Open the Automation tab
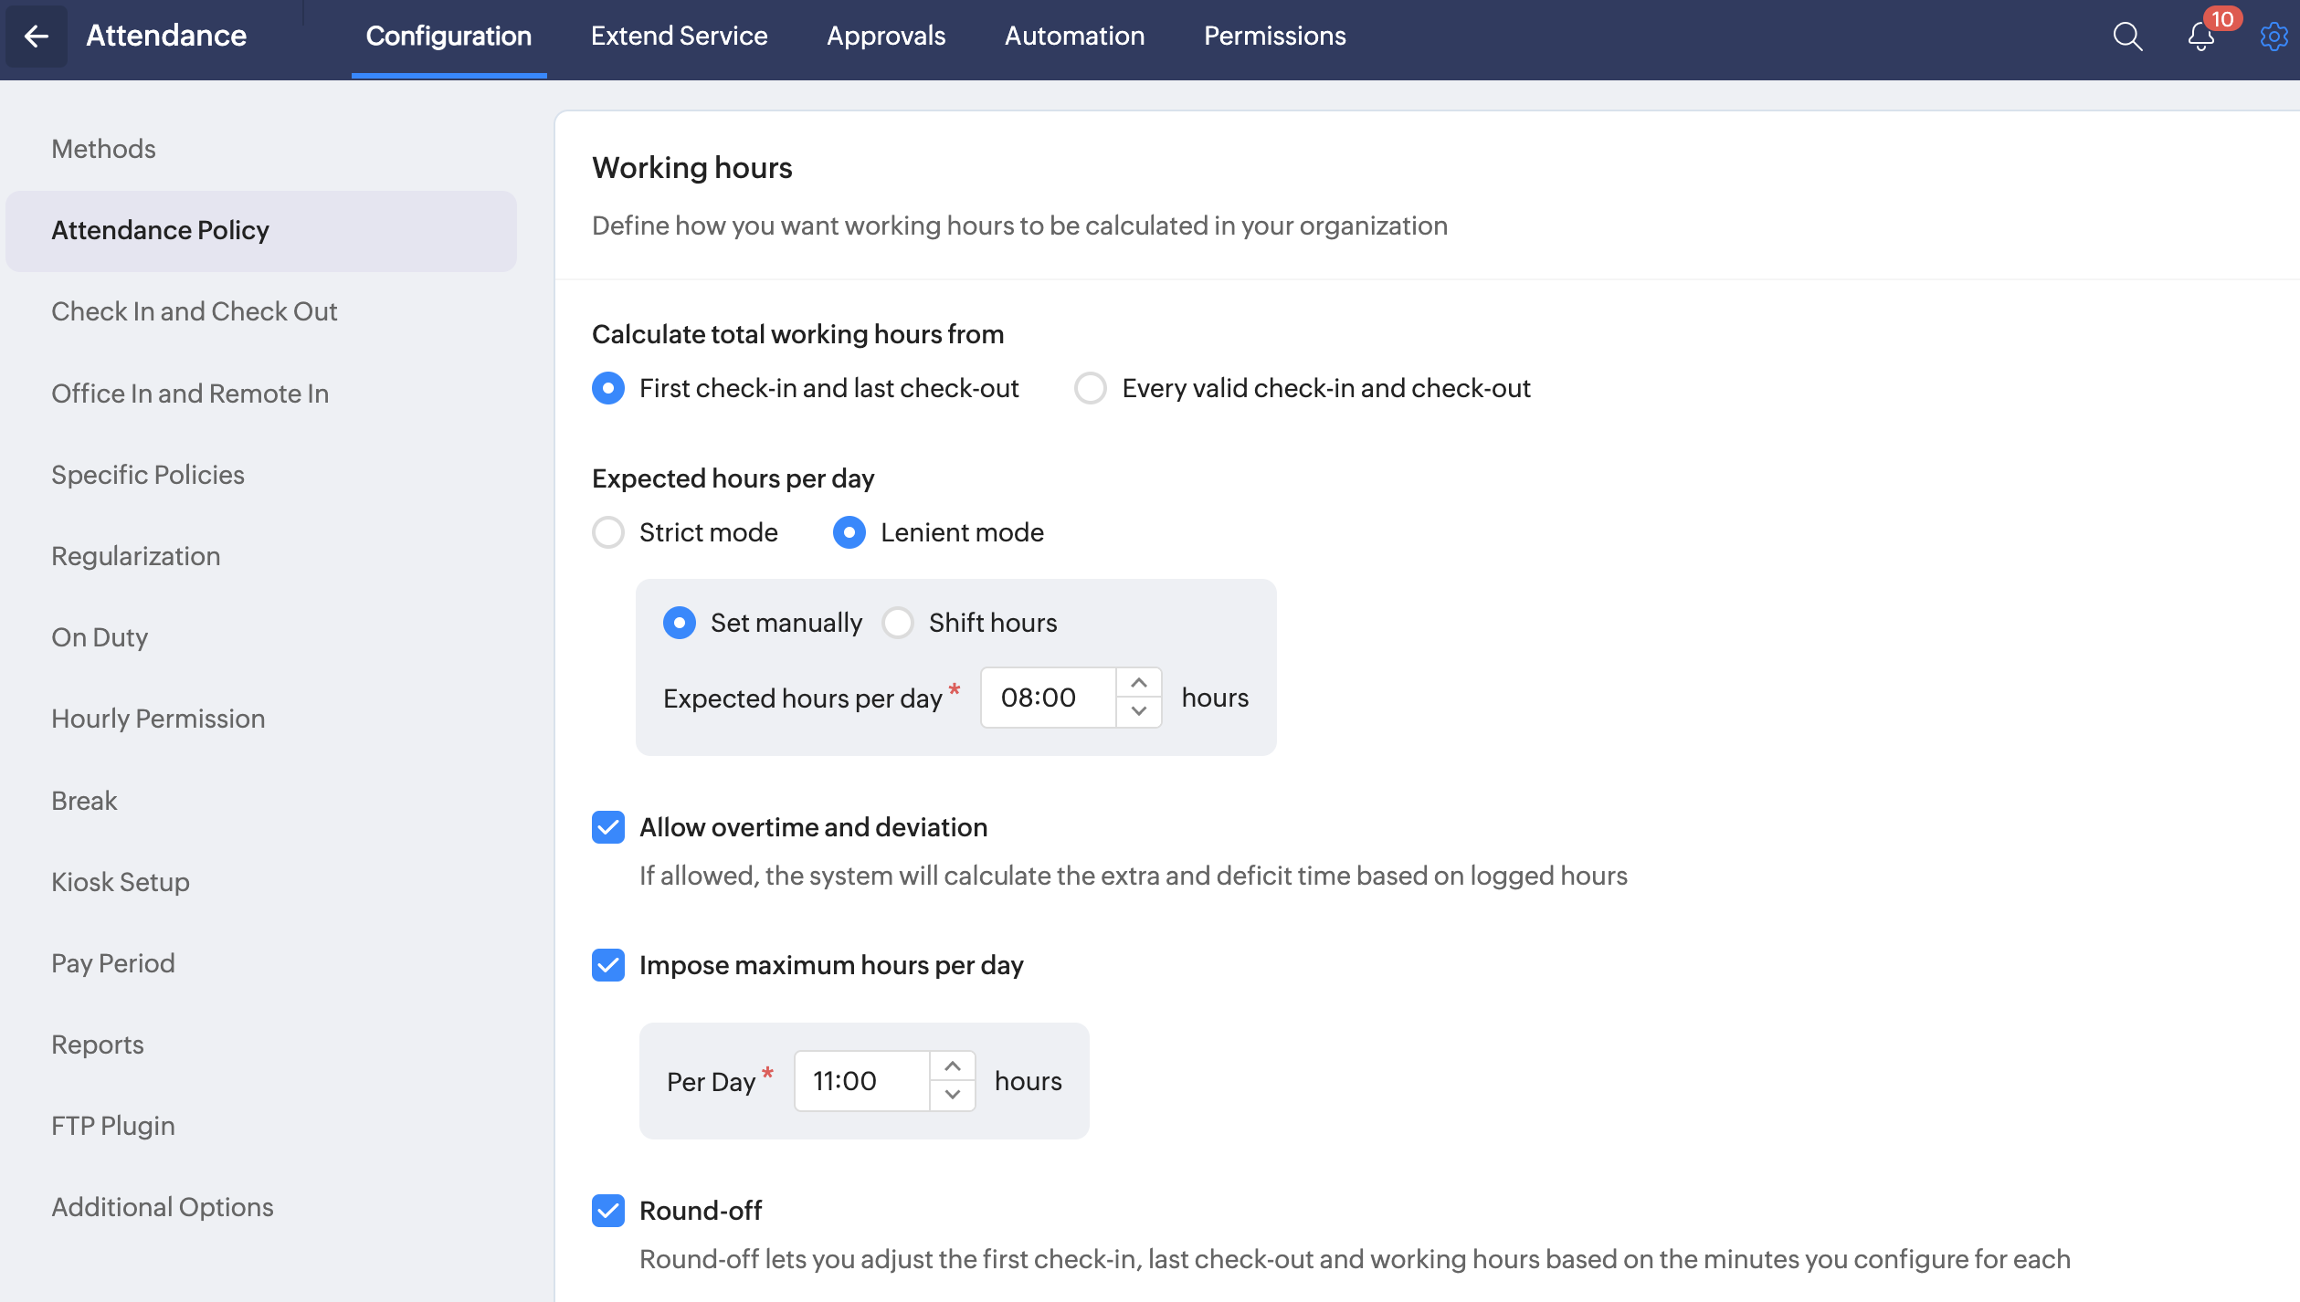 (x=1074, y=37)
